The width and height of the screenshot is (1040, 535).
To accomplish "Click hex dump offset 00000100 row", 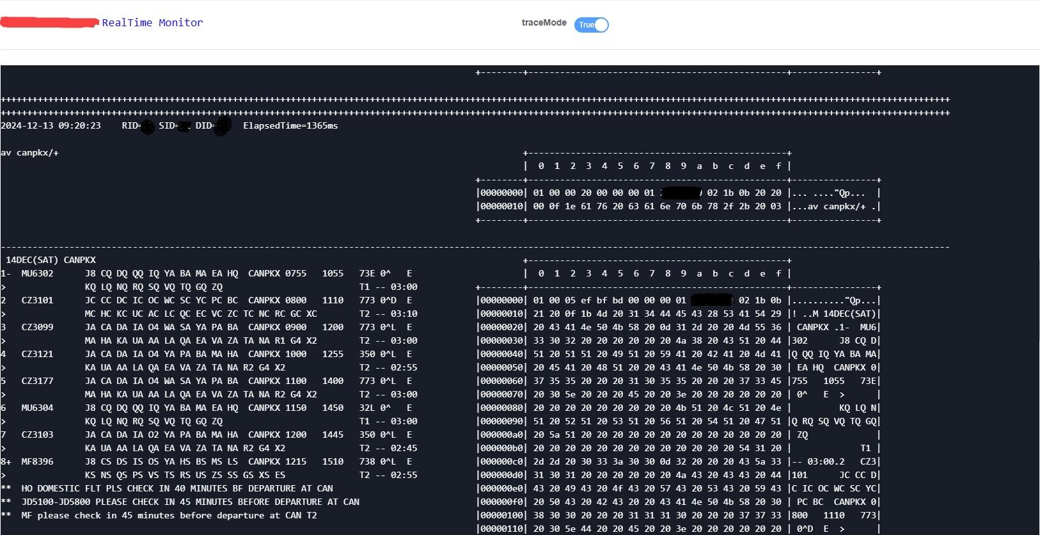I will pos(678,515).
